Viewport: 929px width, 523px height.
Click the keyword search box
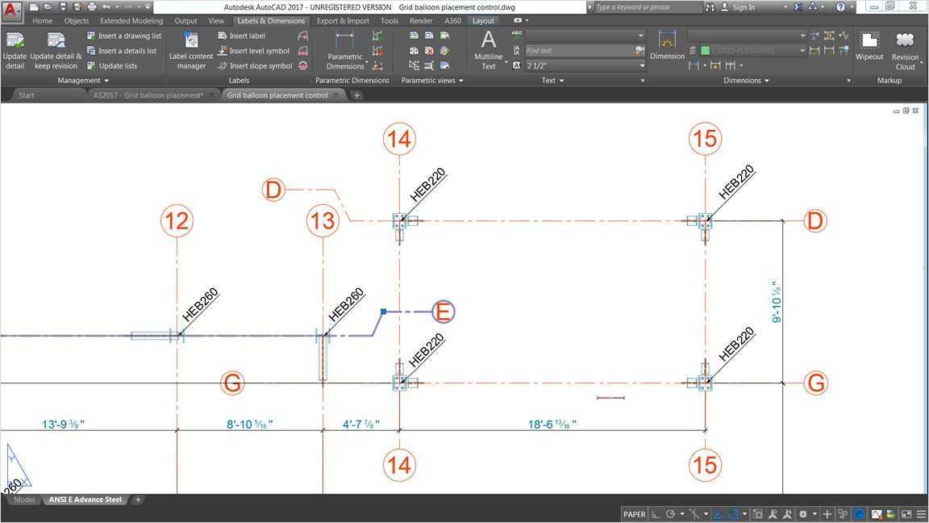coord(647,7)
